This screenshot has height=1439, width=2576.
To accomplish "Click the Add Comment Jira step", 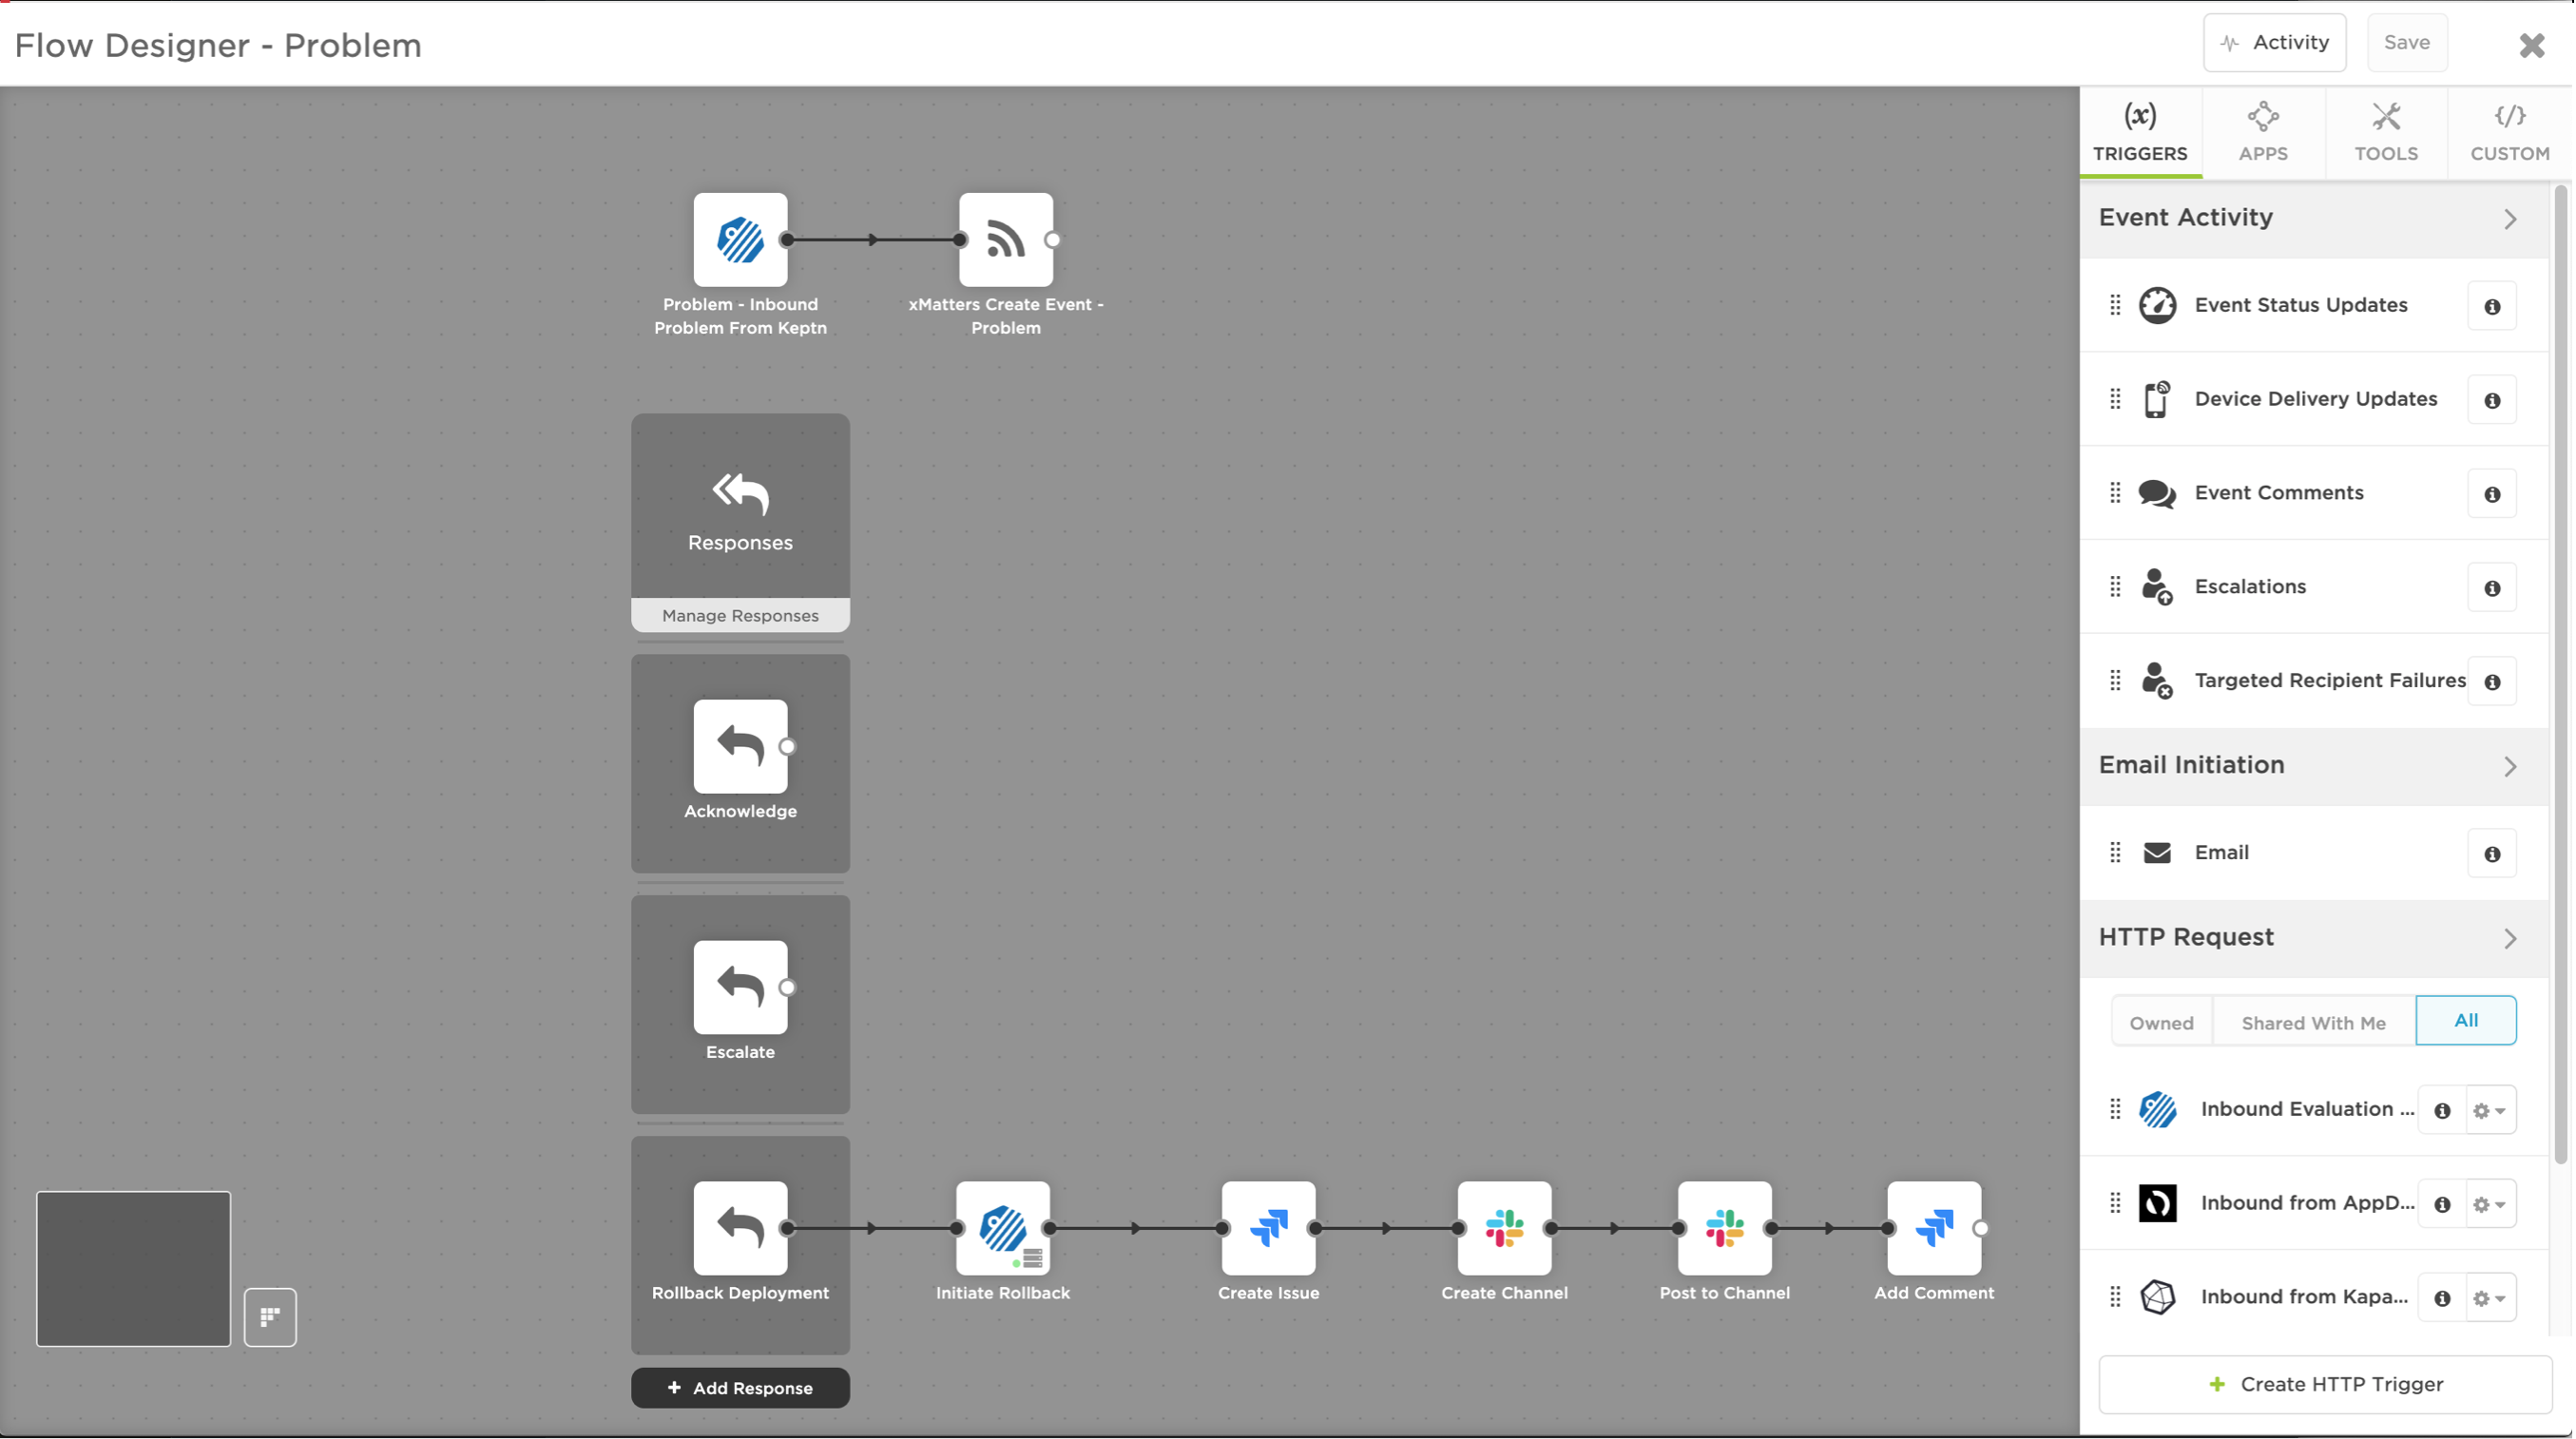I will pyautogui.click(x=1933, y=1228).
